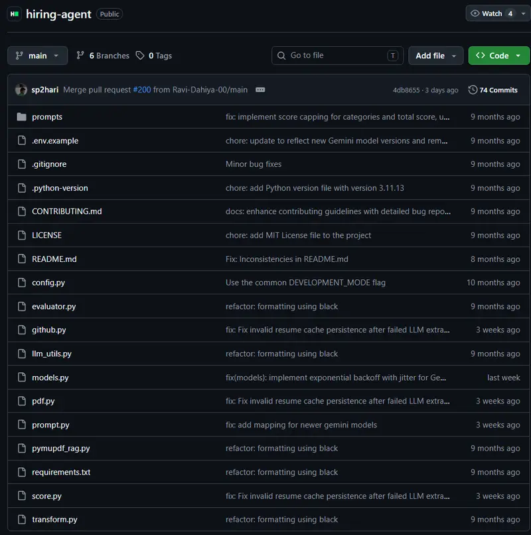This screenshot has width=531, height=535.
Task: Open 'chore: add Python version file' commit message
Action: 315,188
